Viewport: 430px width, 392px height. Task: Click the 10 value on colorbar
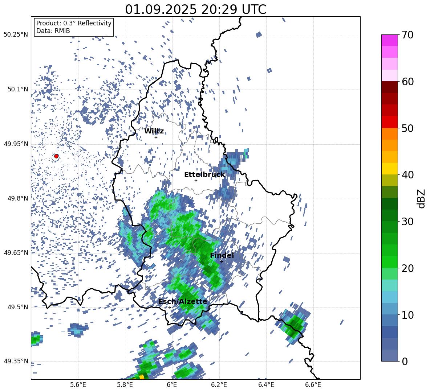pyautogui.click(x=407, y=315)
